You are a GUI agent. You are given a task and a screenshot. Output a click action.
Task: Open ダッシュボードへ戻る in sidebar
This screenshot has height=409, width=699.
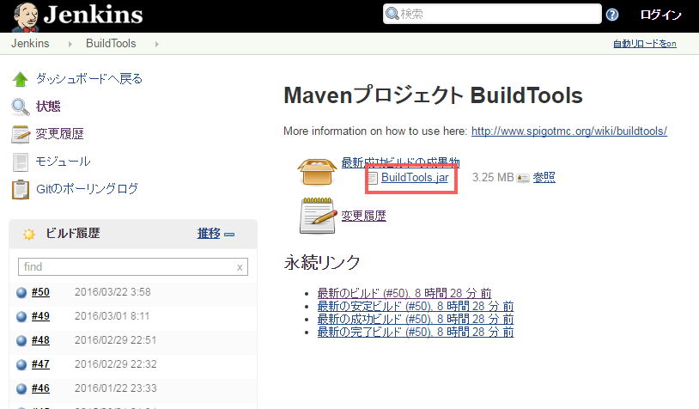[89, 79]
